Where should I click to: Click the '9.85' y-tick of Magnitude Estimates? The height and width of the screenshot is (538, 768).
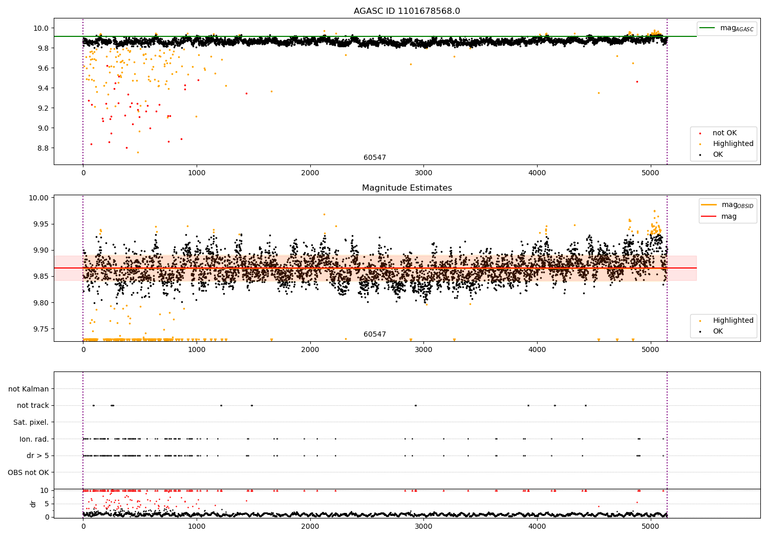[42, 277]
